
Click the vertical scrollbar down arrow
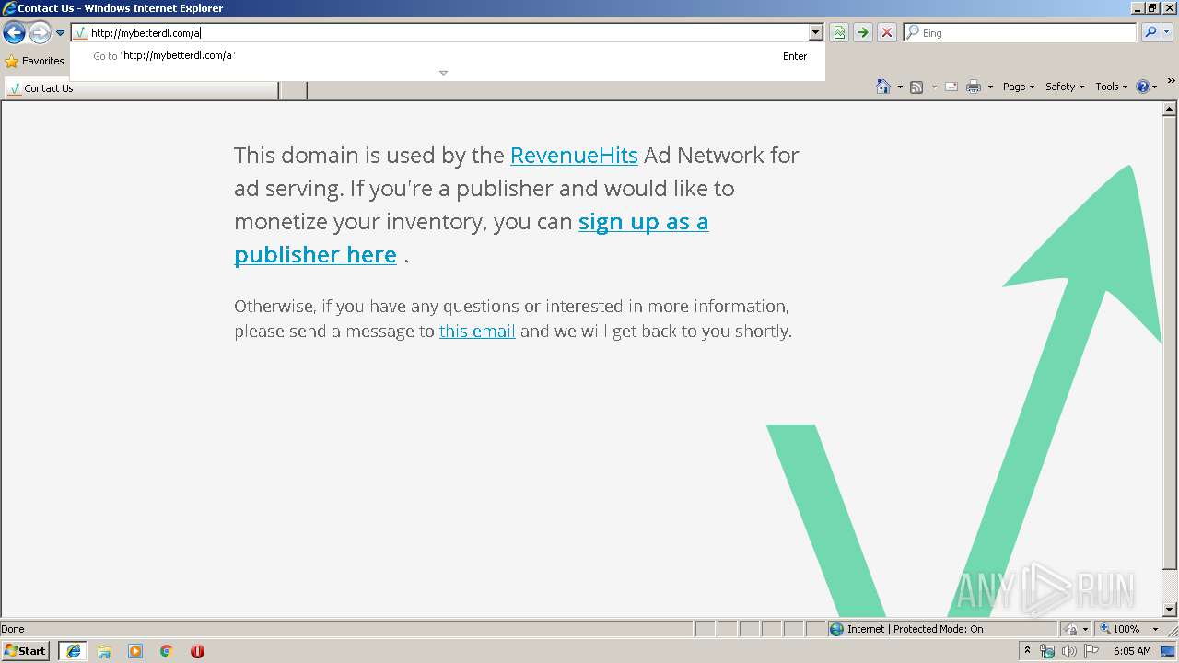[x=1170, y=610]
